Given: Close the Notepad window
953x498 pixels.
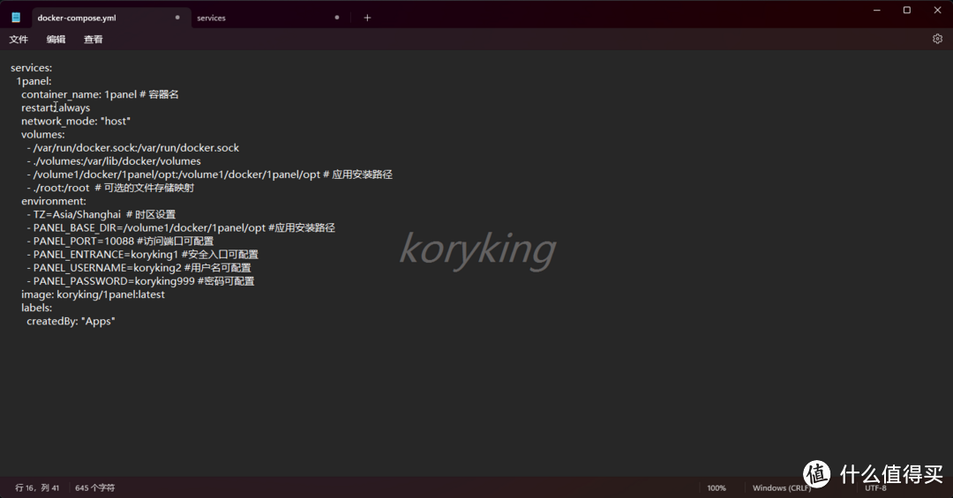Looking at the screenshot, I should pos(937,11).
